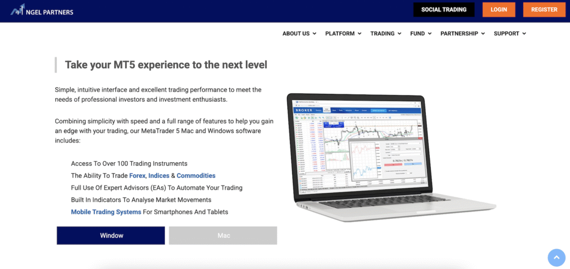Image resolution: width=570 pixels, height=269 pixels.
Task: Follow the Indices link
Action: coord(159,176)
